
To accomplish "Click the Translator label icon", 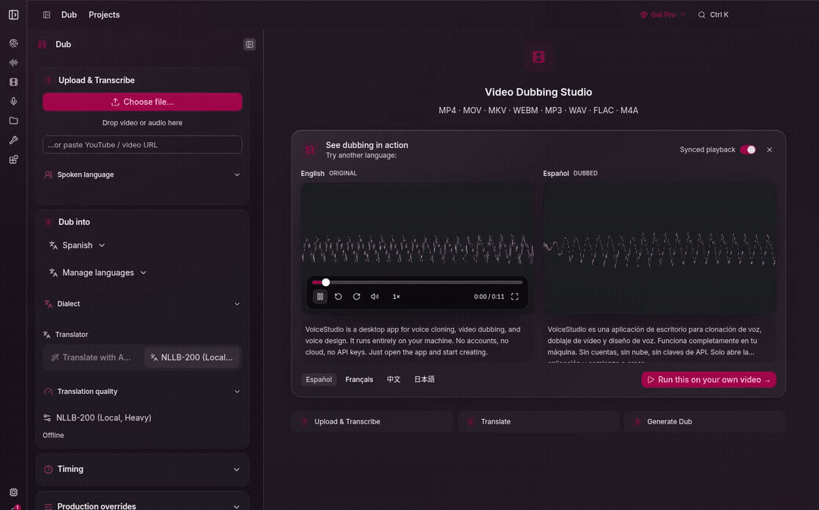I will (x=46, y=335).
